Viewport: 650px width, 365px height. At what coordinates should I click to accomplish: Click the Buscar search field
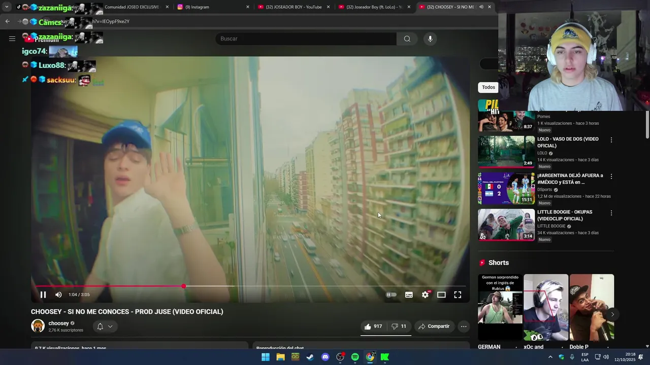point(306,39)
